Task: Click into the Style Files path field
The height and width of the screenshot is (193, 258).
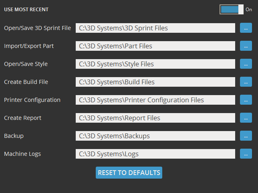Action: (x=155, y=64)
